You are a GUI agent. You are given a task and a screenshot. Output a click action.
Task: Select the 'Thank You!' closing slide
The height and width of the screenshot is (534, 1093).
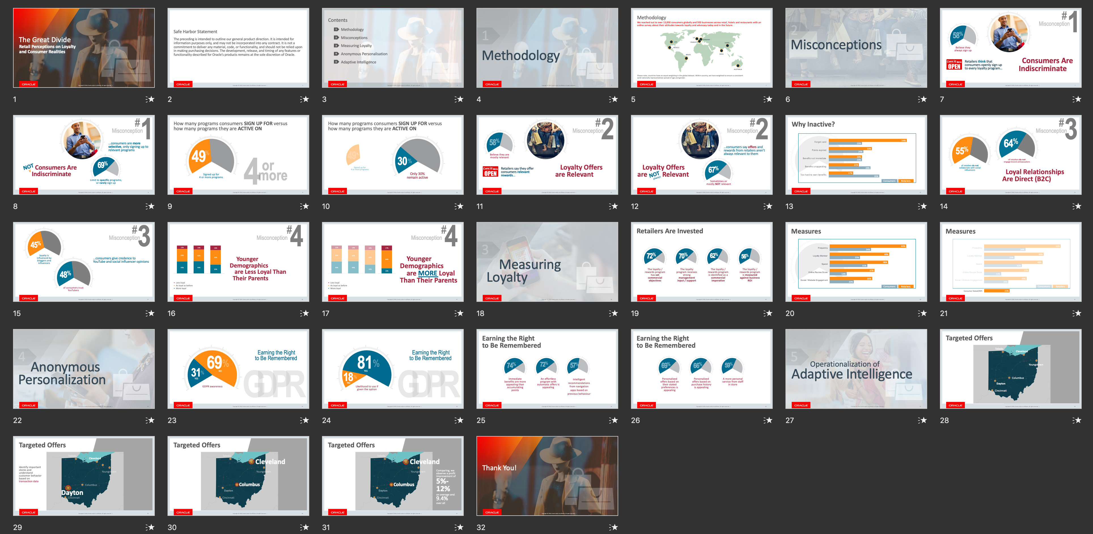[547, 476]
